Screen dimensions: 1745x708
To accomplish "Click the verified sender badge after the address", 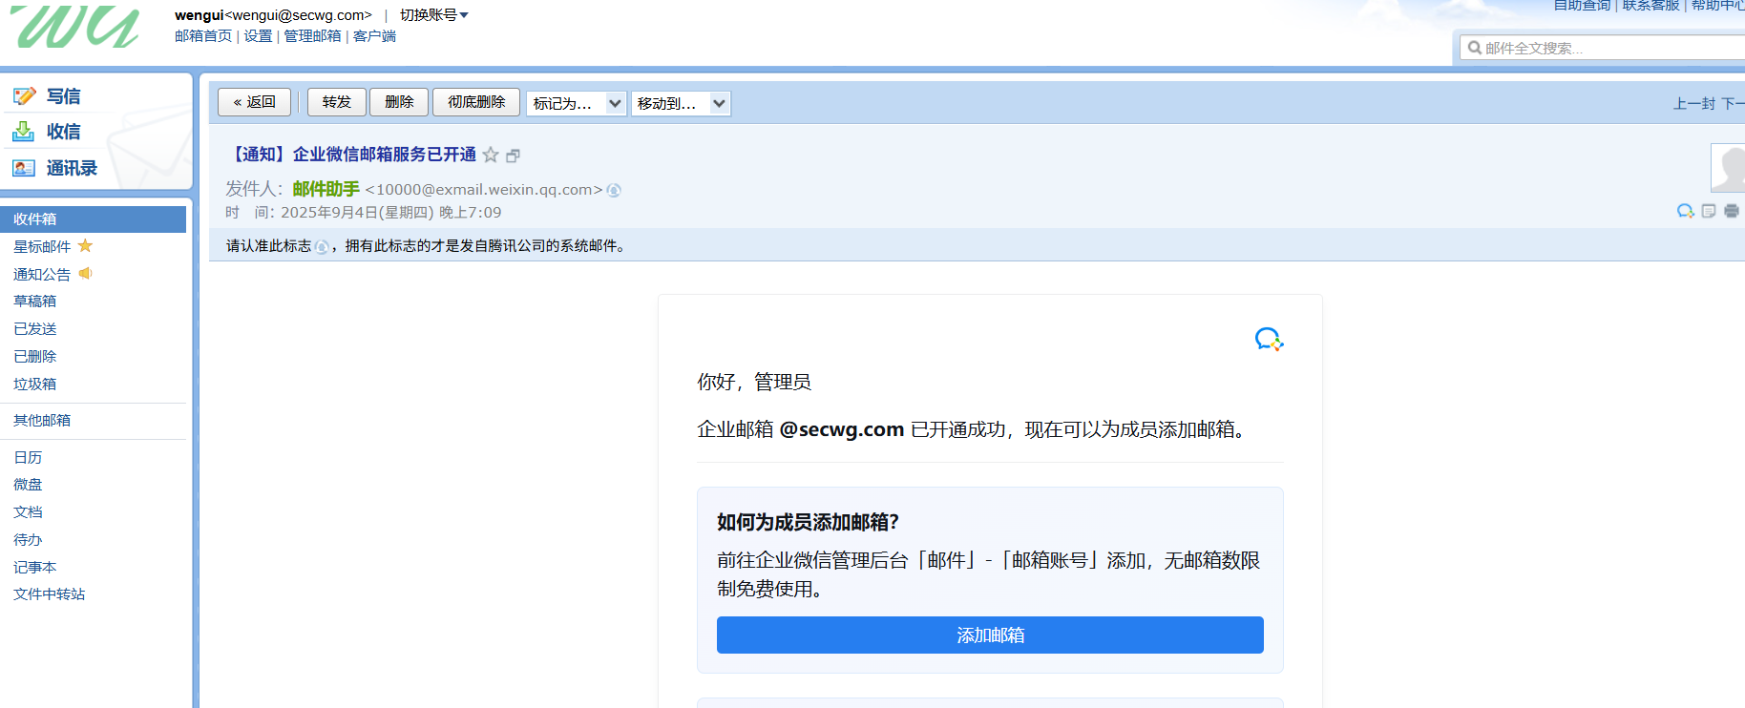I will coord(614,190).
